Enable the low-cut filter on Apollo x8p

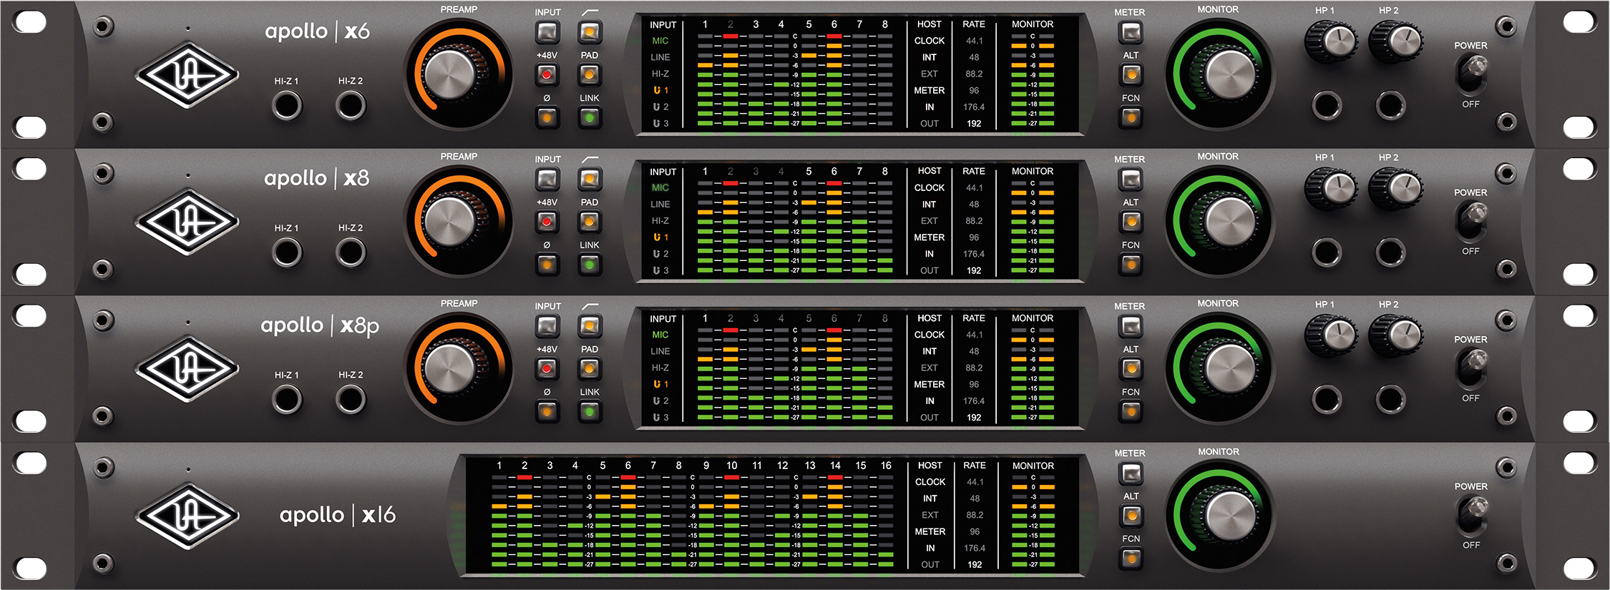click(x=590, y=326)
